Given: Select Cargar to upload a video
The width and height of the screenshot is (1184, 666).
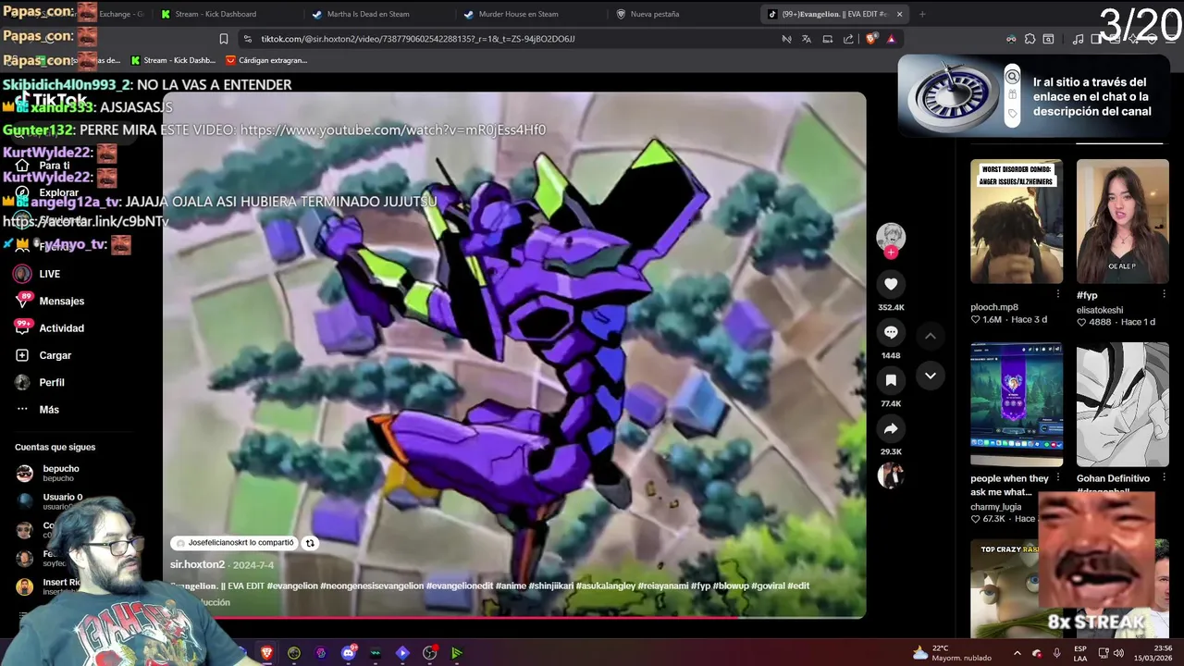Looking at the screenshot, I should pyautogui.click(x=44, y=355).
